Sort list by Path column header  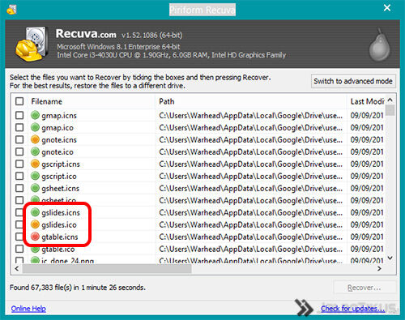251,101
